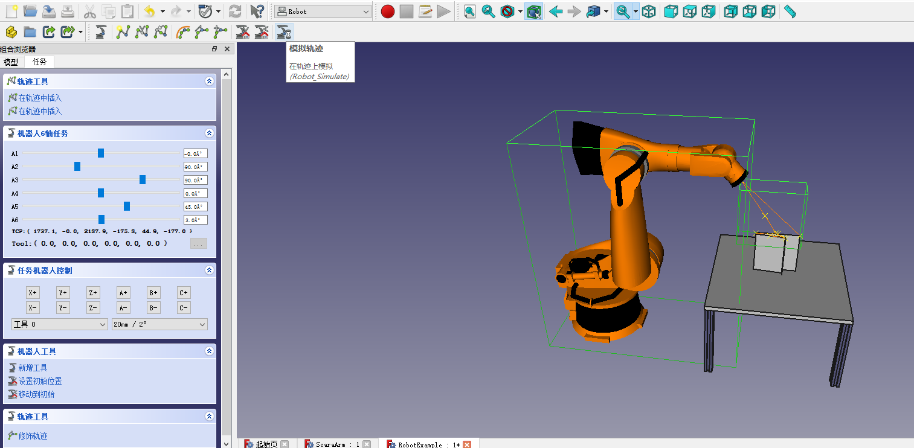Create a group folder icon

pos(30,31)
